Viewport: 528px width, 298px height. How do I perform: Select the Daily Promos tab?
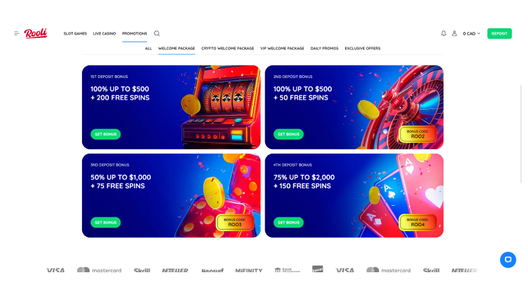[x=324, y=49]
